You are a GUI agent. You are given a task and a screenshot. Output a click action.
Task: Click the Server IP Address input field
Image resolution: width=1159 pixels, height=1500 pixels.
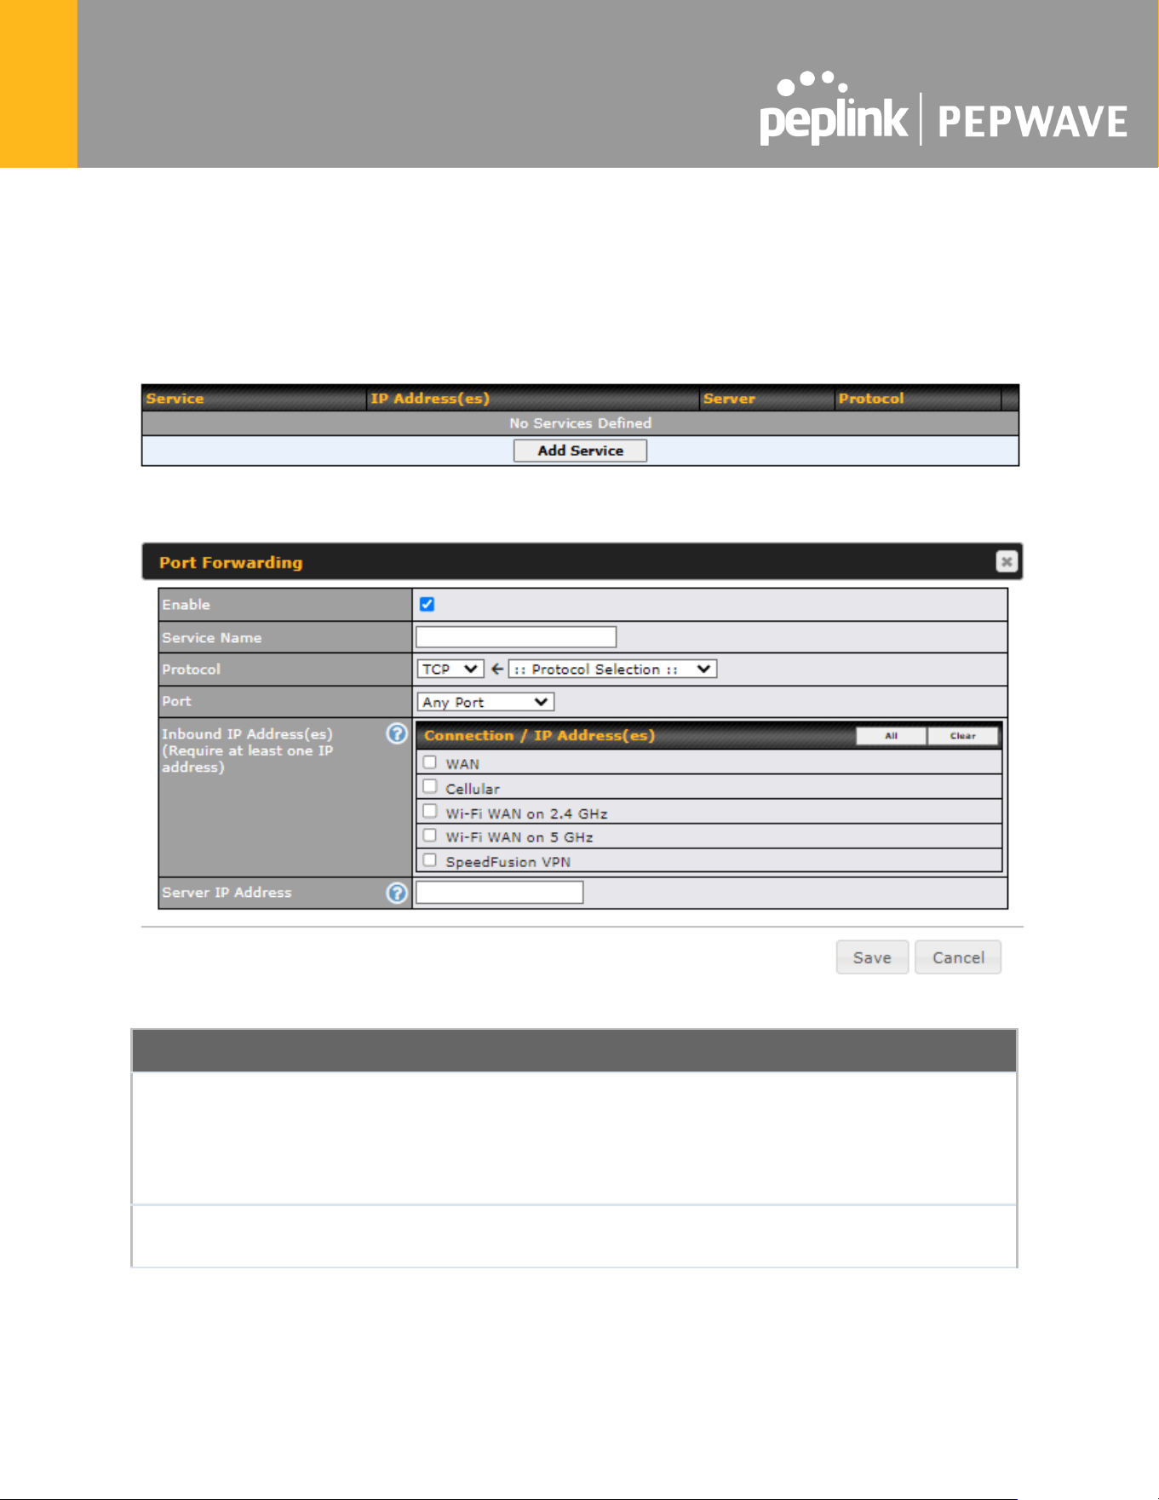(x=500, y=893)
